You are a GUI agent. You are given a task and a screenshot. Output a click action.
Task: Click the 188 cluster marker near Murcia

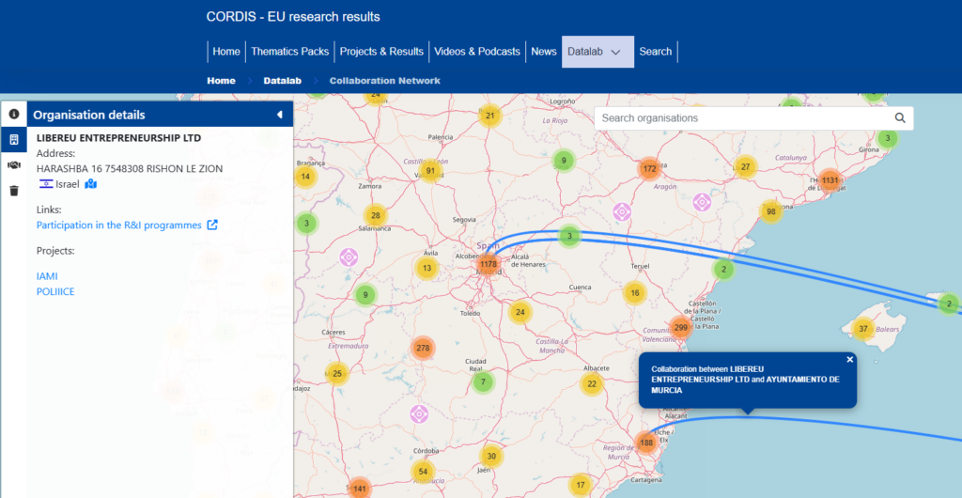point(646,443)
